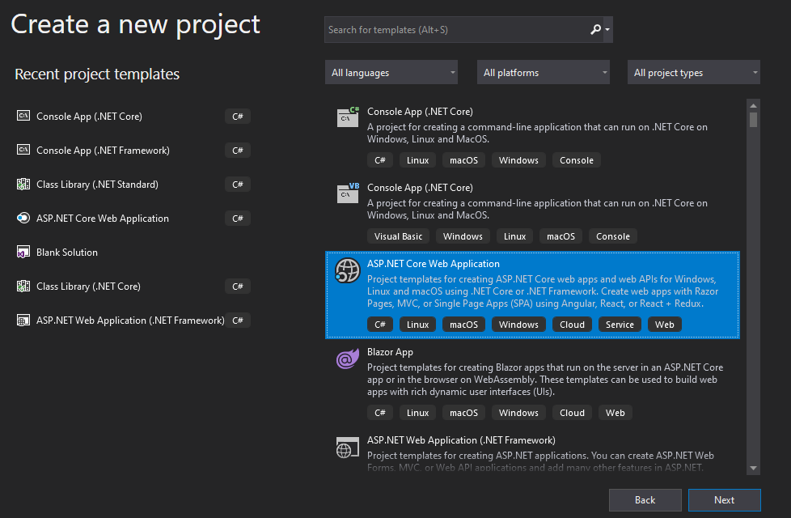Click the Web tag on Blazor App
The height and width of the screenshot is (518, 791).
[x=615, y=413]
